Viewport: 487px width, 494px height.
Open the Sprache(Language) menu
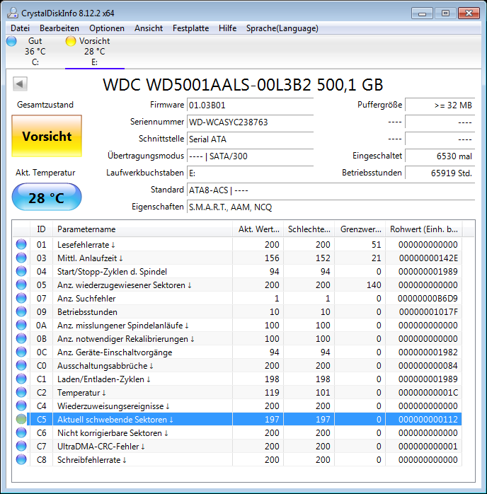pos(282,28)
